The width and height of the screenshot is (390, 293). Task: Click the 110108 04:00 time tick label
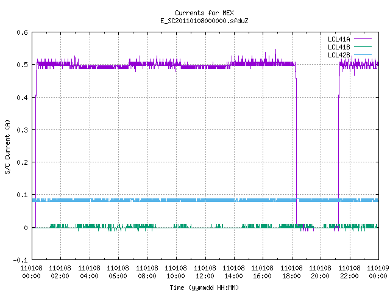pyautogui.click(x=89, y=272)
